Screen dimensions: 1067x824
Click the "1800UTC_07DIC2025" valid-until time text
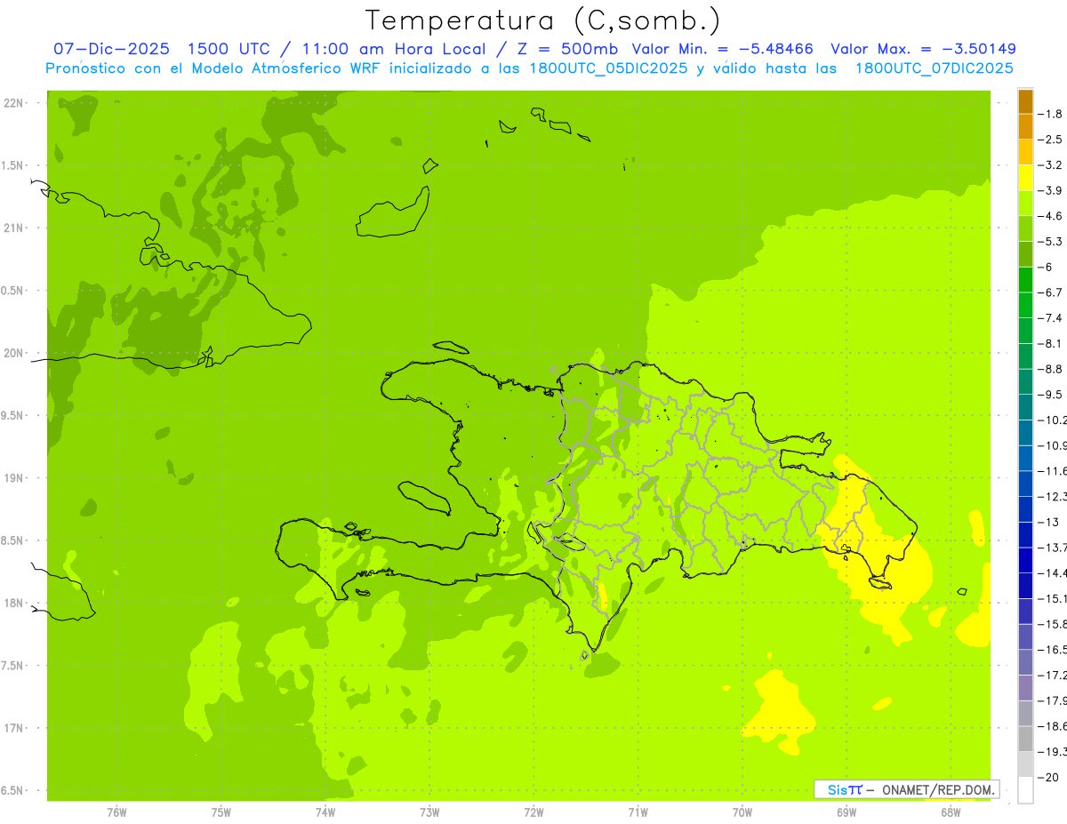coord(934,68)
